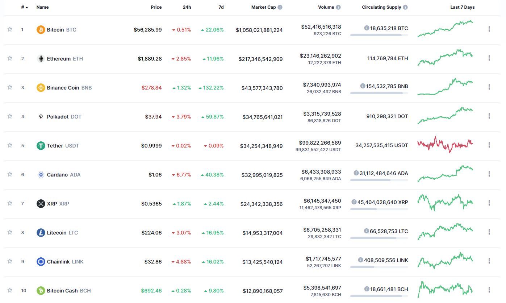Click the black XRP logo

[41, 204]
